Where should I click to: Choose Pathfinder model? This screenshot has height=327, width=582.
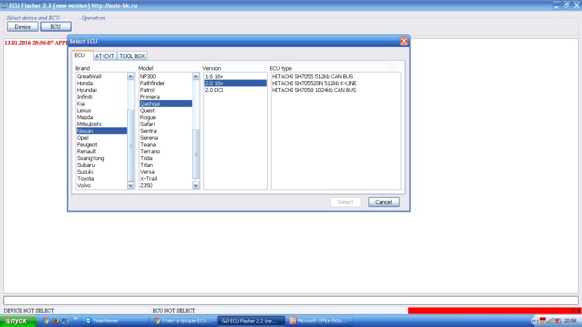click(x=165, y=83)
